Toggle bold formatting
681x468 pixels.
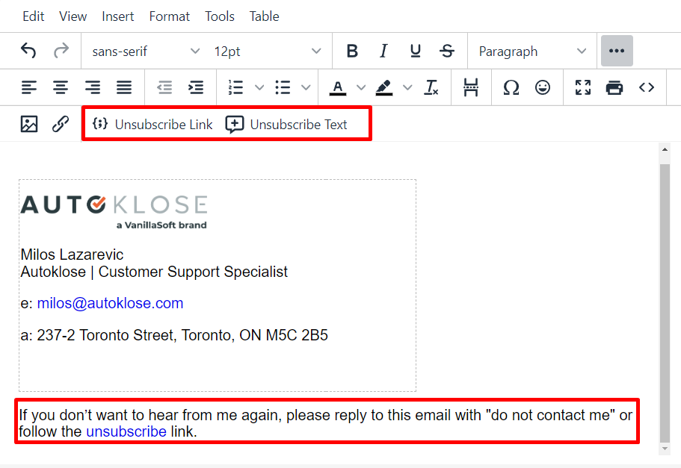352,51
